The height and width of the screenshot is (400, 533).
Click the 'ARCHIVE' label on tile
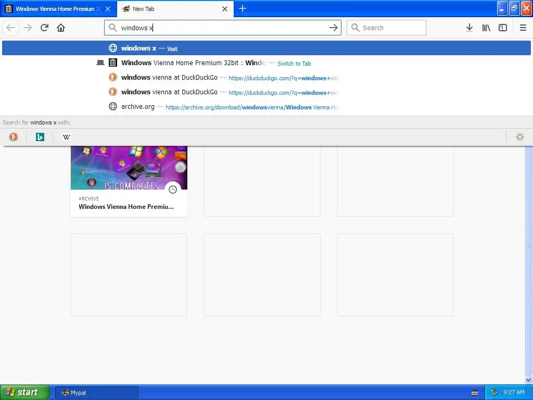click(88, 198)
